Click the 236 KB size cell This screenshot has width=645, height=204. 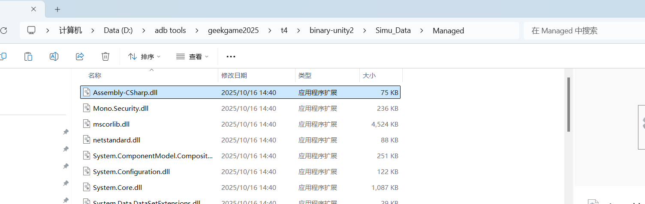click(x=388, y=108)
